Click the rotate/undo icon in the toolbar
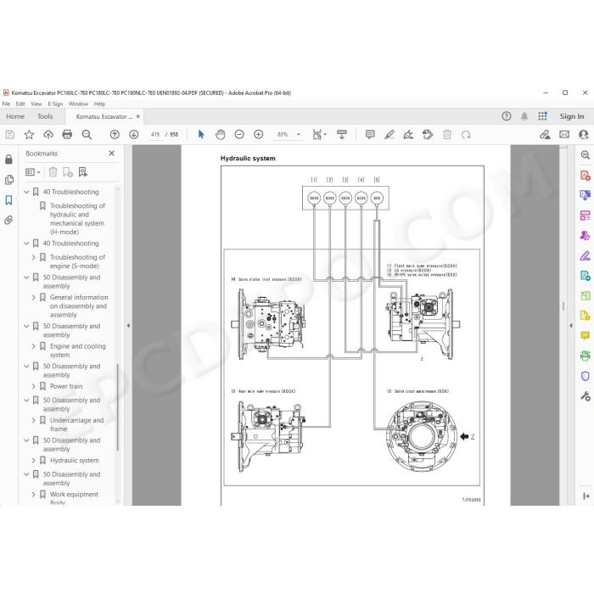 pos(466,134)
